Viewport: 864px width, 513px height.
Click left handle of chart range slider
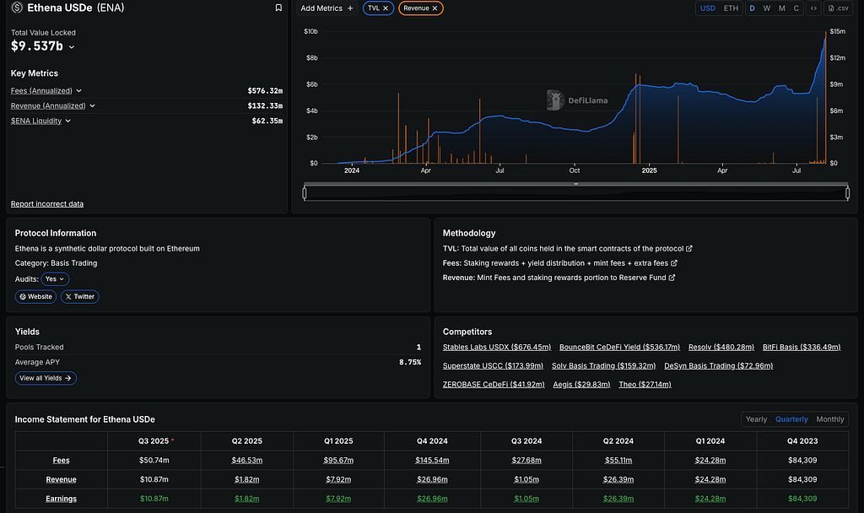point(304,193)
